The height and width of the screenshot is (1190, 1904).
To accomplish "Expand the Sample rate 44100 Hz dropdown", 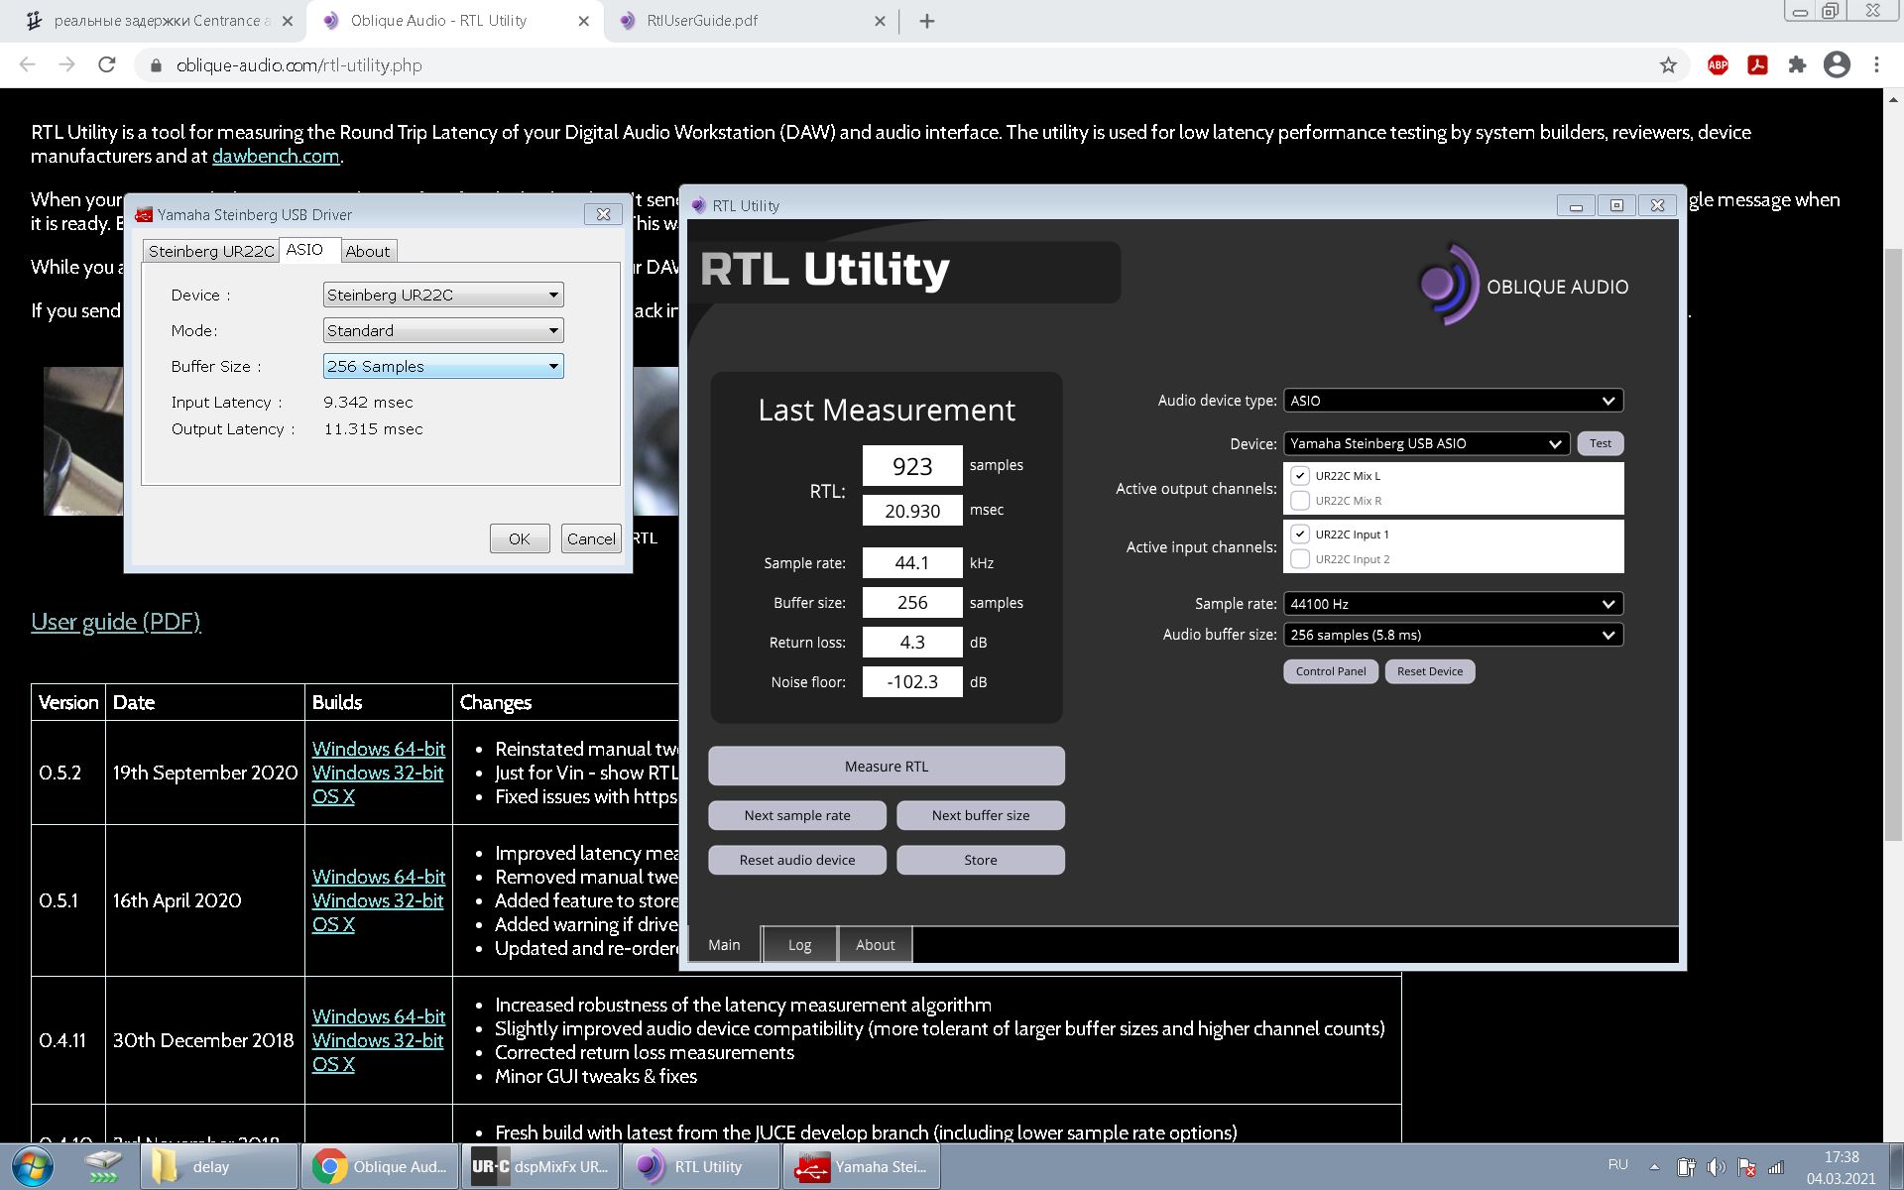I will (x=1453, y=604).
